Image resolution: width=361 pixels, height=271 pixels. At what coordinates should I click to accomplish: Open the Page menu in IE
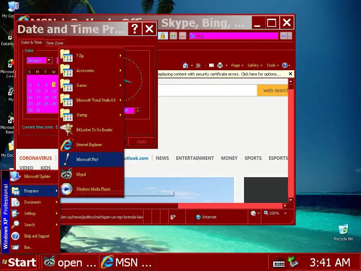point(237,65)
